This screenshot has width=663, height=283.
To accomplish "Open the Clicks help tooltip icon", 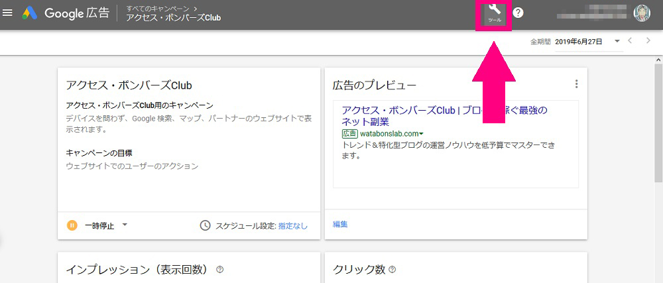I will point(392,270).
